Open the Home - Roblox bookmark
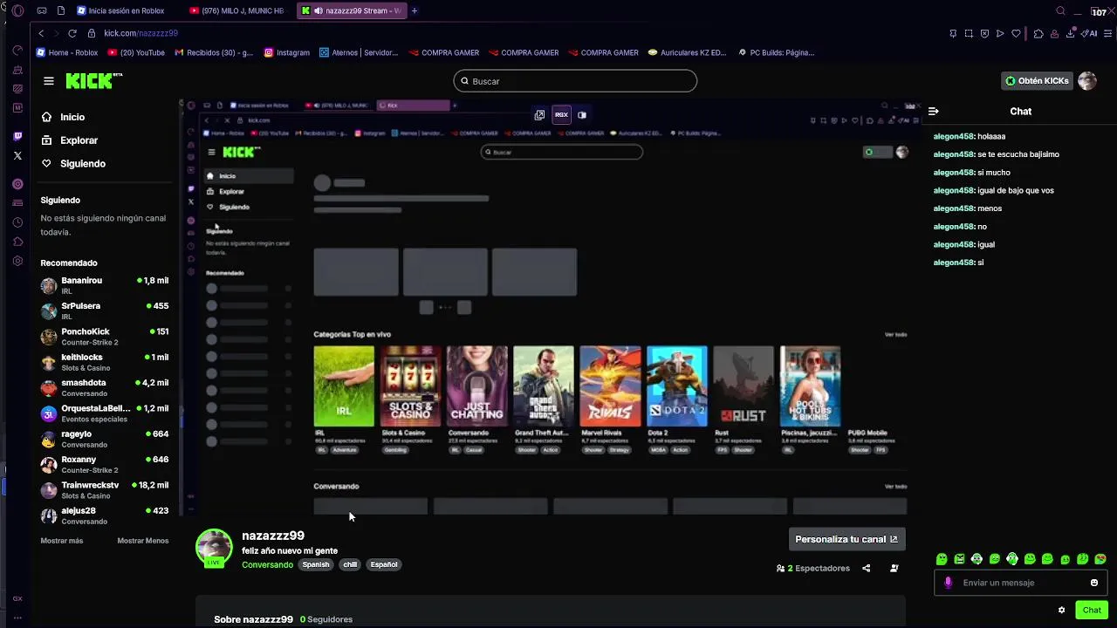 point(67,52)
